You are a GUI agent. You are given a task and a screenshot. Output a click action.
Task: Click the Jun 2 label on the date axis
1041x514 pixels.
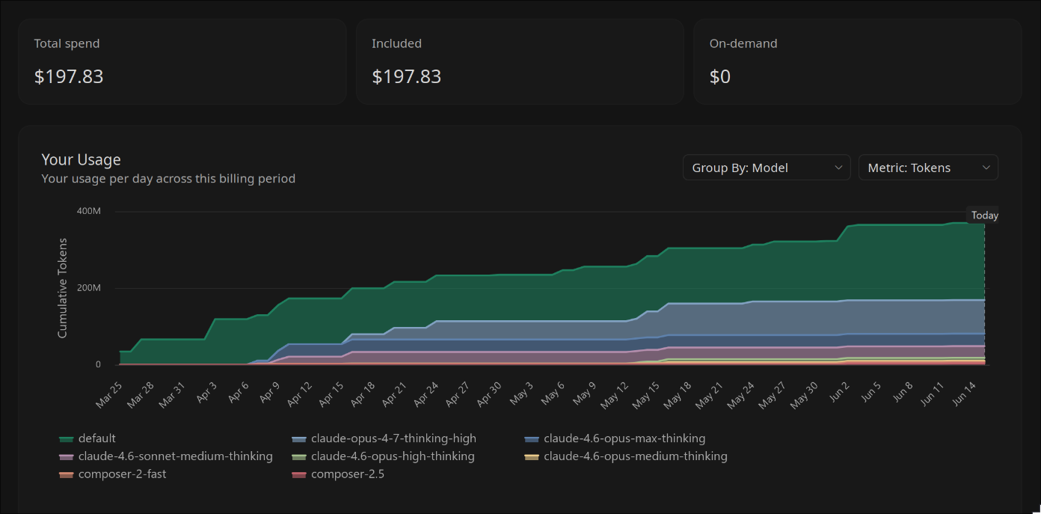click(838, 392)
